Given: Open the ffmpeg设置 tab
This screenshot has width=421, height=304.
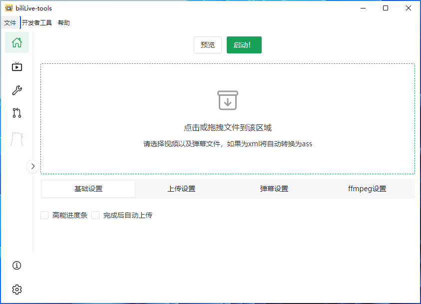Looking at the screenshot, I should point(368,189).
